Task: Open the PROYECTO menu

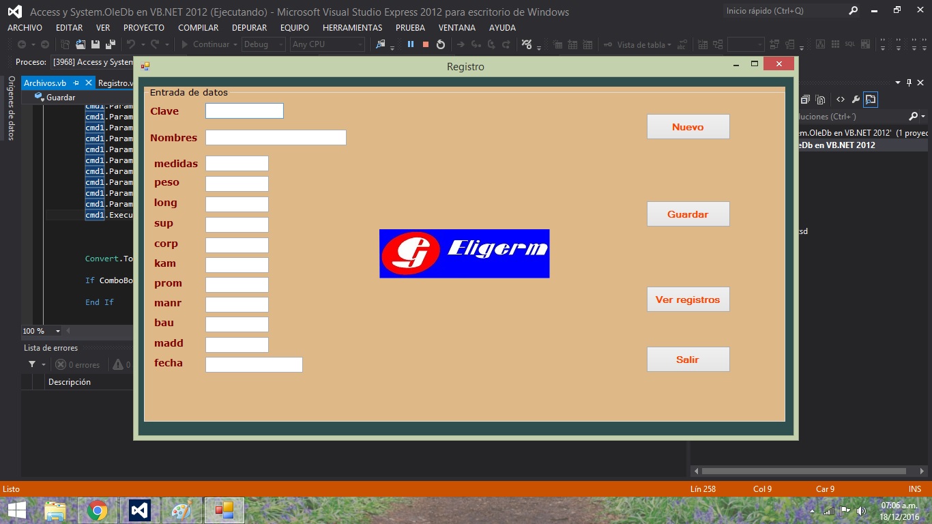Action: 144,28
